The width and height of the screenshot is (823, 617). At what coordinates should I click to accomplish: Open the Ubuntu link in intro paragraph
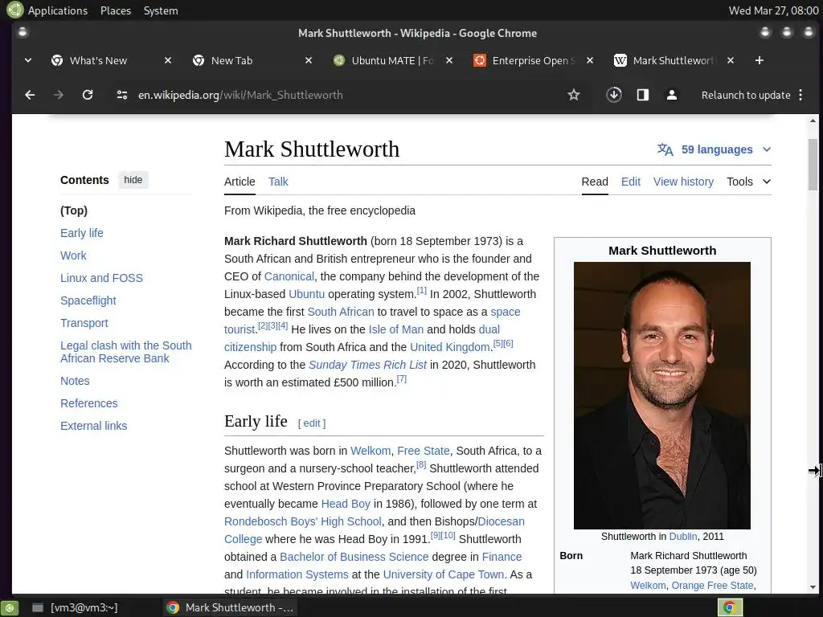306,294
